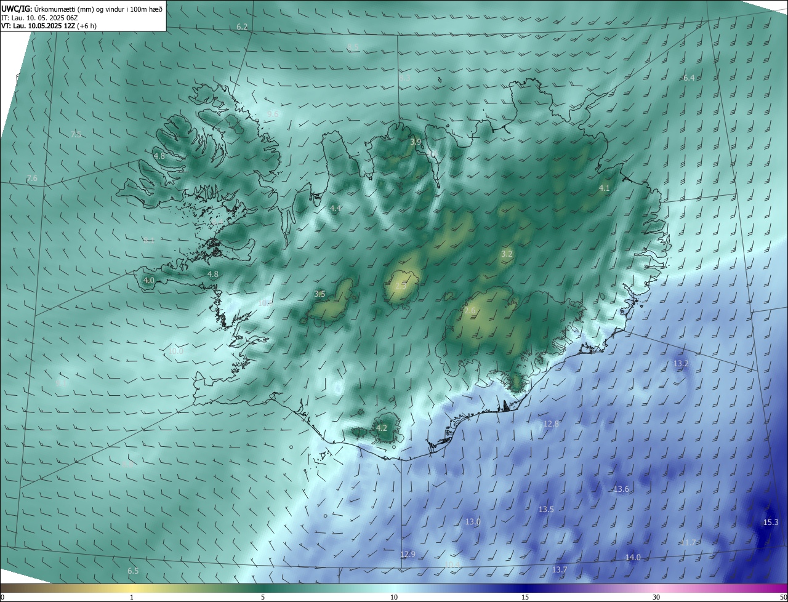Click the title 'UWC/IG: Úrkomumætti (mm) og vindur' line
This screenshot has height=602, width=788.
pos(82,9)
